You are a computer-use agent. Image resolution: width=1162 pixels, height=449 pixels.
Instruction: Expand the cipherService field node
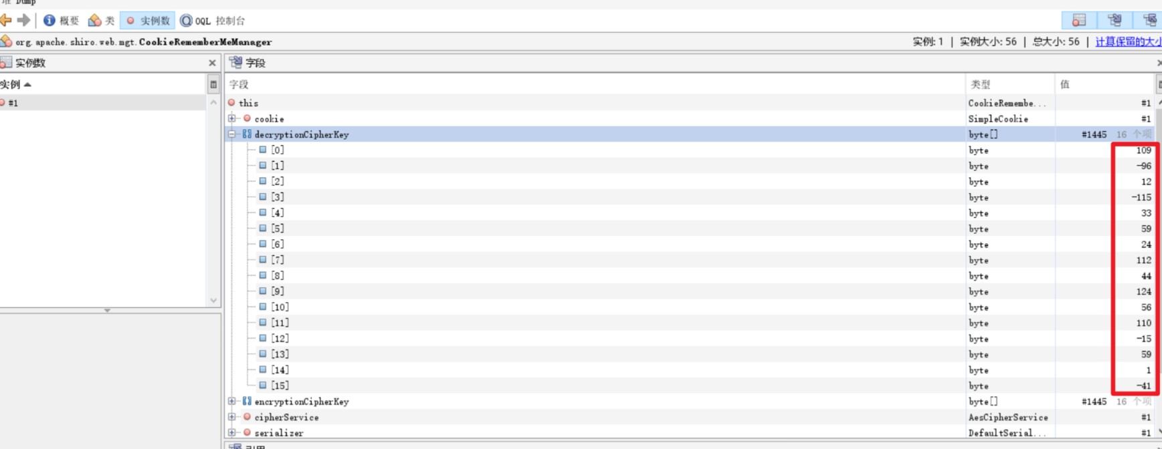click(232, 417)
